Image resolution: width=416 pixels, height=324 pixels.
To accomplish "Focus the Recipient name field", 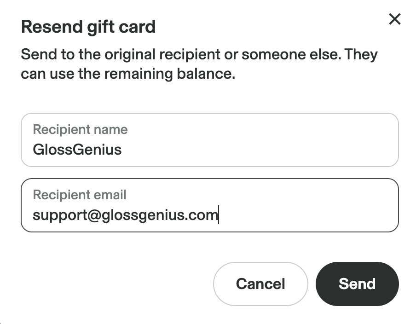I will 209,140.
